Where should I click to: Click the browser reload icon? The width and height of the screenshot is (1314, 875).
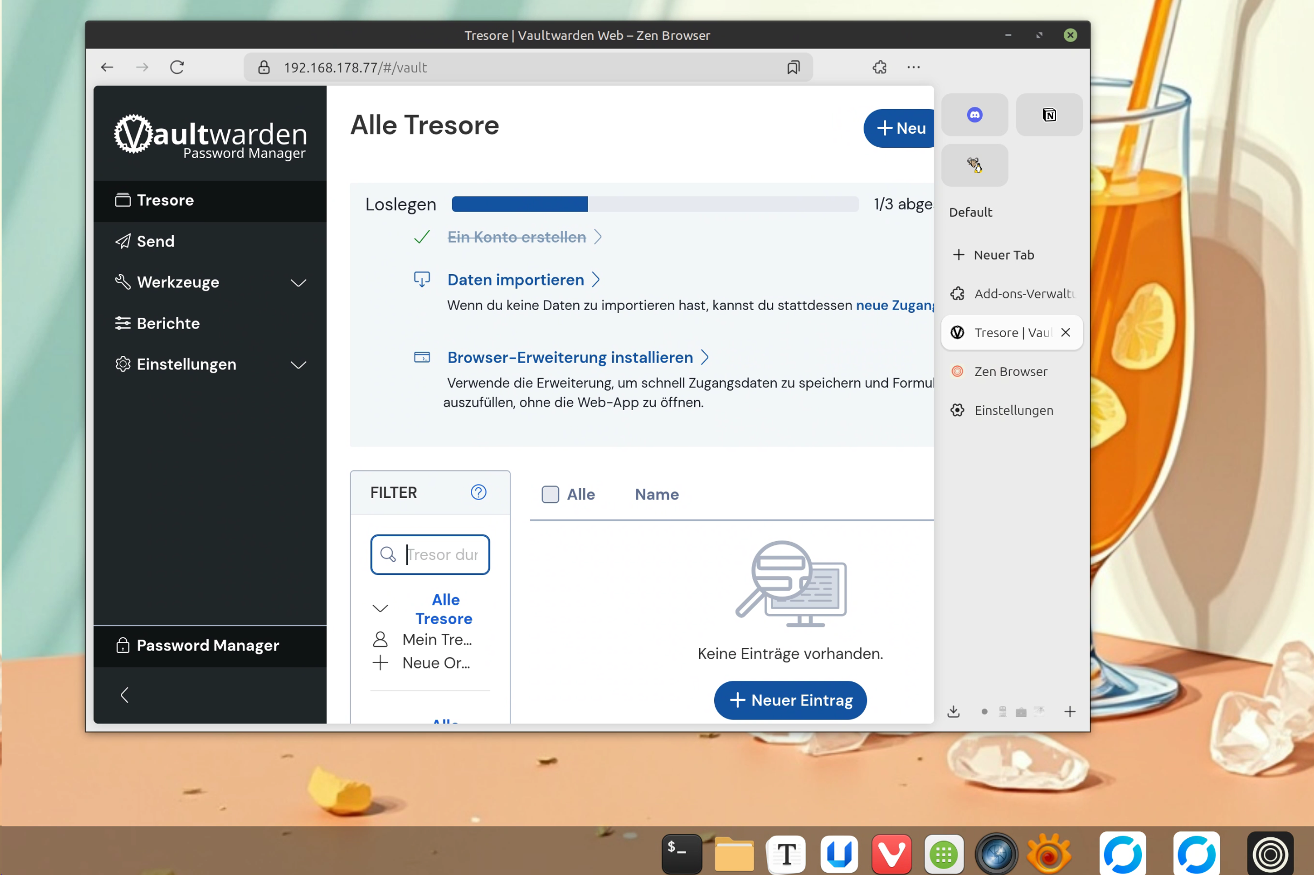tap(177, 67)
